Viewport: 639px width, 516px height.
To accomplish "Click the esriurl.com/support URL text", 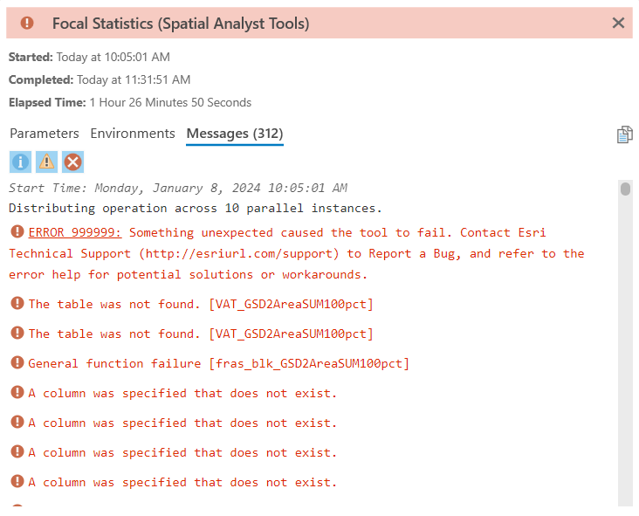I will point(239,253).
